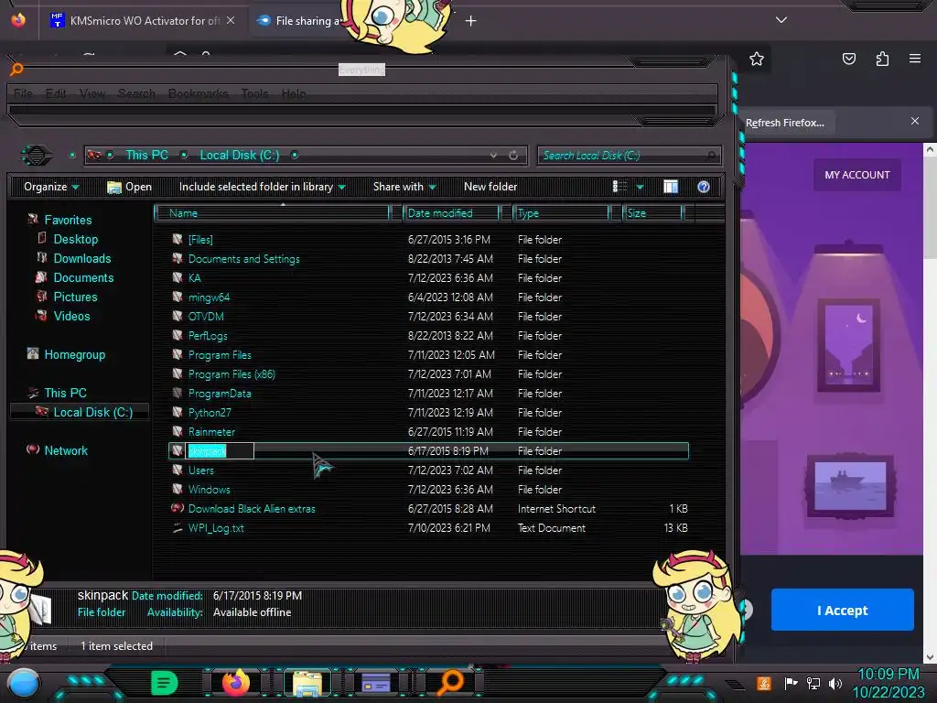
Task: Close the KMSmicro WO Activator tab
Action: [231, 20]
